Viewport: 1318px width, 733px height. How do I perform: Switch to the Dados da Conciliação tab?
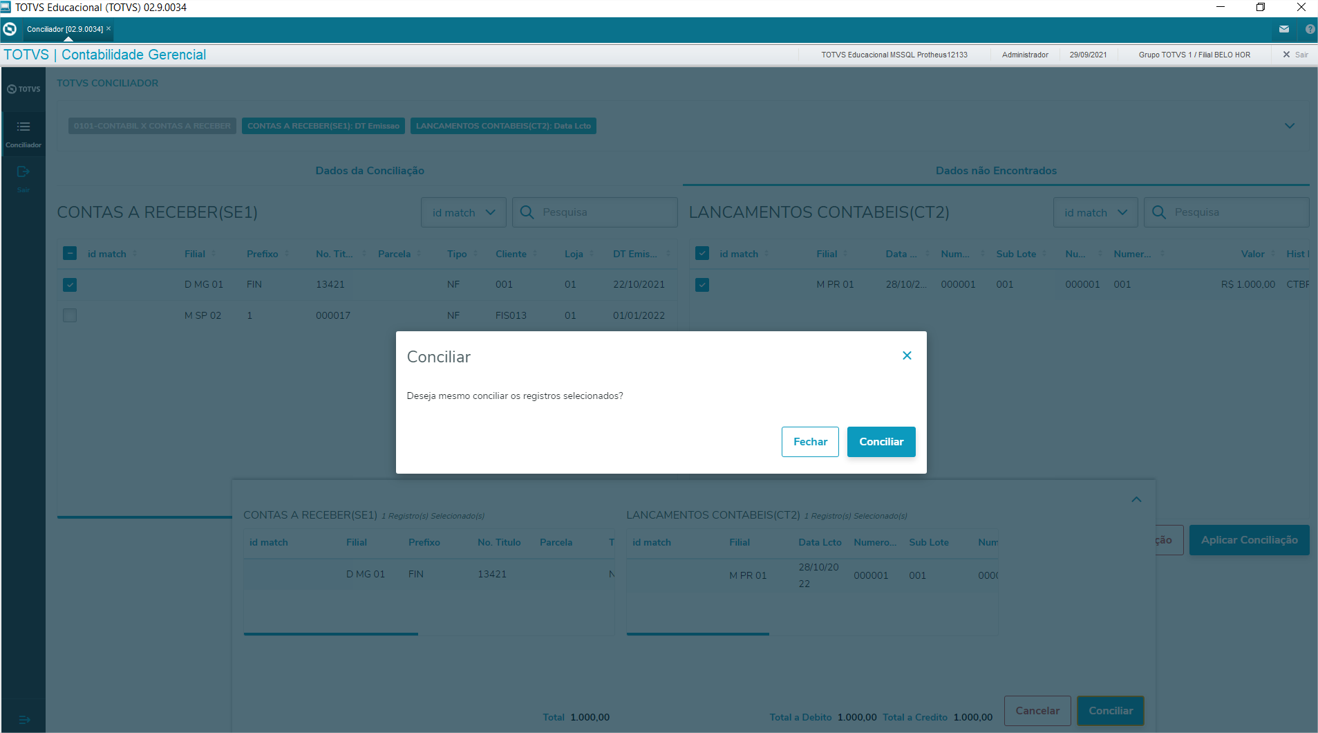pyautogui.click(x=370, y=171)
